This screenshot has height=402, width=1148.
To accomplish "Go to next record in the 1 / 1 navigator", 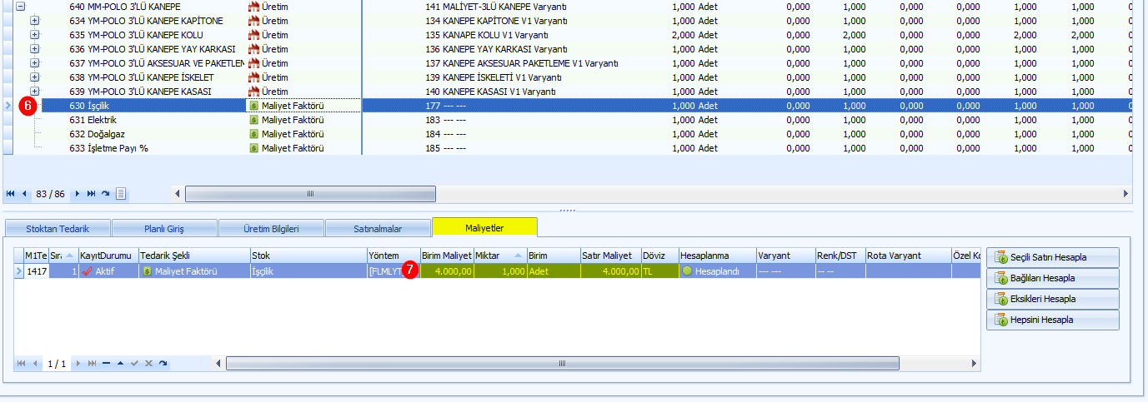I will [x=78, y=364].
